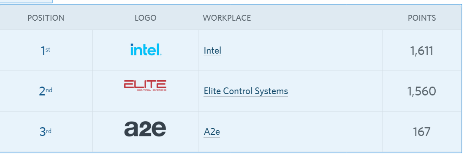Image resolution: width=464 pixels, height=155 pixels.
Task: Select the 1st position cell
Action: click(x=46, y=51)
